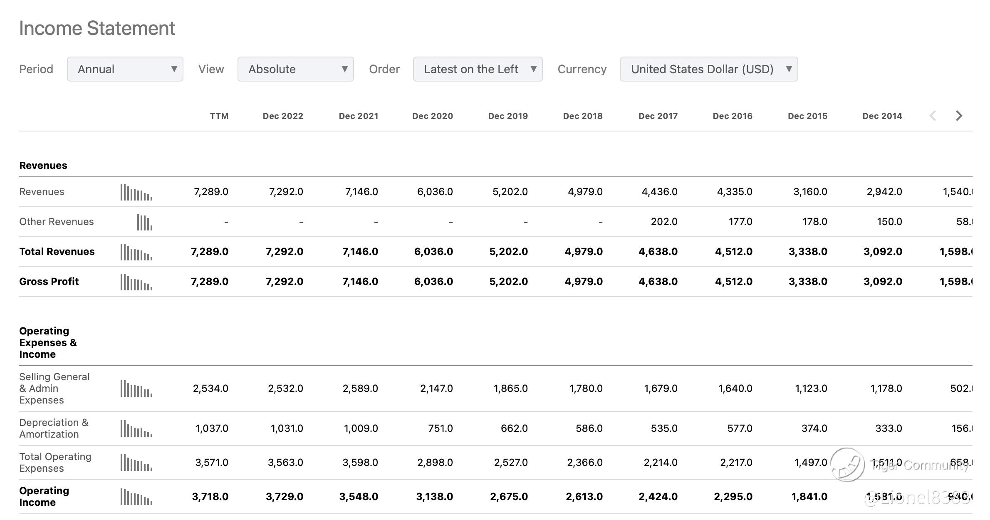Click the Operating Income row label
Screen dimensions: 990x520
44,496
